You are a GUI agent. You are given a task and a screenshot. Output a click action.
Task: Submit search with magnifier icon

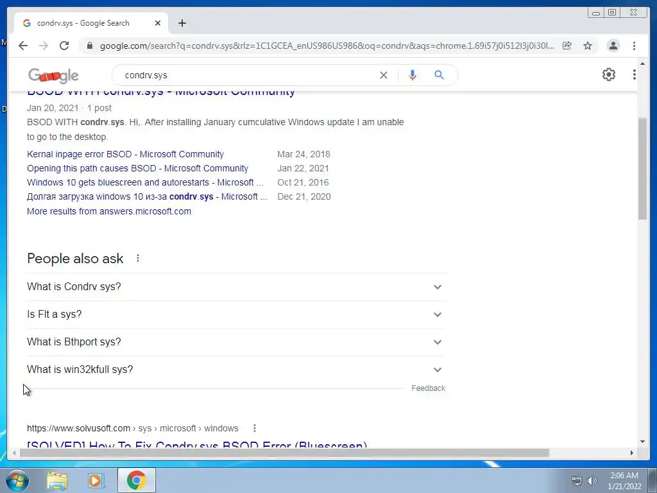[x=439, y=75]
